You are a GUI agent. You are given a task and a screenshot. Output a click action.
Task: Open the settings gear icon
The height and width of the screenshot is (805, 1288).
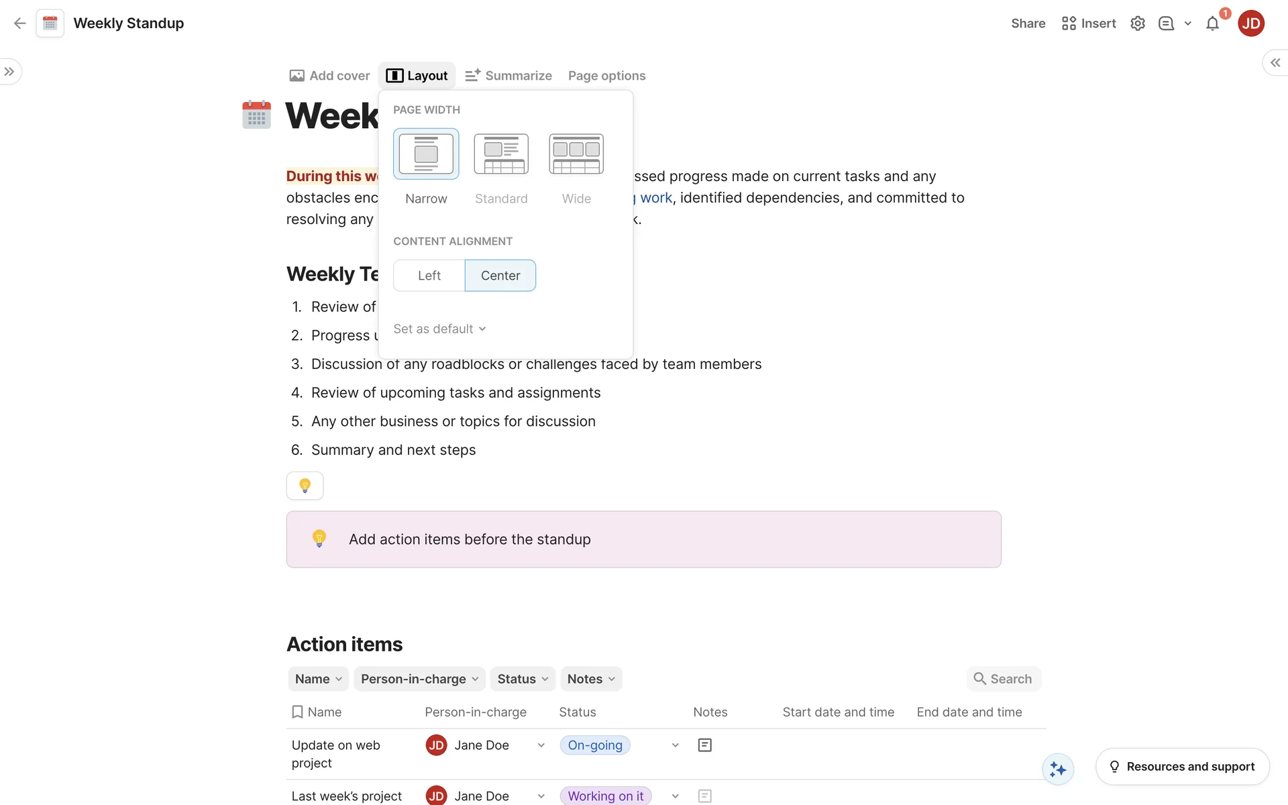pyautogui.click(x=1137, y=23)
